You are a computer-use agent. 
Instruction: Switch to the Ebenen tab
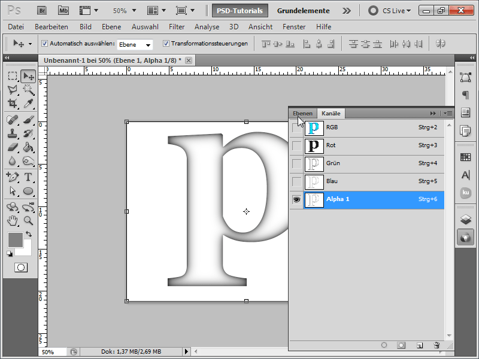click(x=303, y=113)
